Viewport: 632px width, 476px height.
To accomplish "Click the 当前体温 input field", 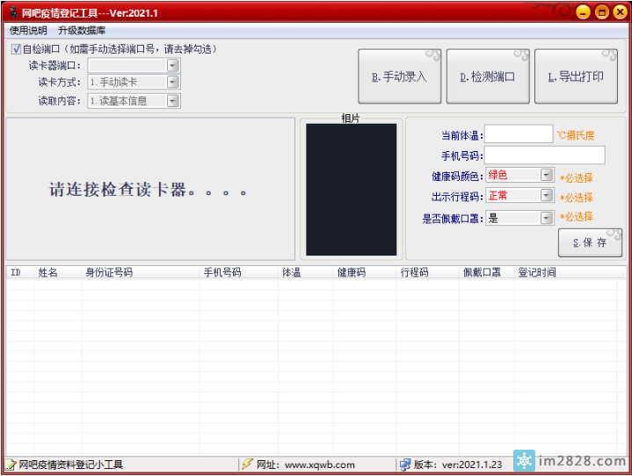I will 519,134.
